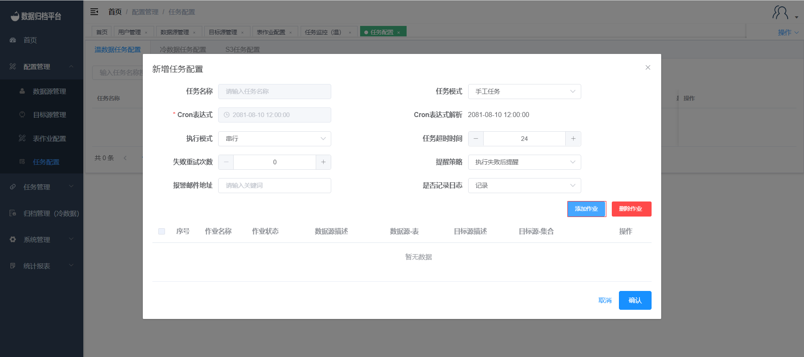The width and height of the screenshot is (804, 357).
Task: Click 首页 in the breadcrumb
Action: tap(115, 12)
